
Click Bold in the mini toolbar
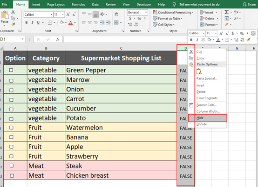(191, 39)
